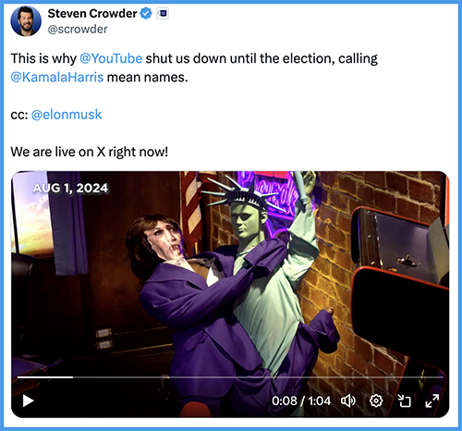Image resolution: width=462 pixels, height=431 pixels.
Task: Click the "We are live on X right now!" text
Action: click(x=90, y=152)
